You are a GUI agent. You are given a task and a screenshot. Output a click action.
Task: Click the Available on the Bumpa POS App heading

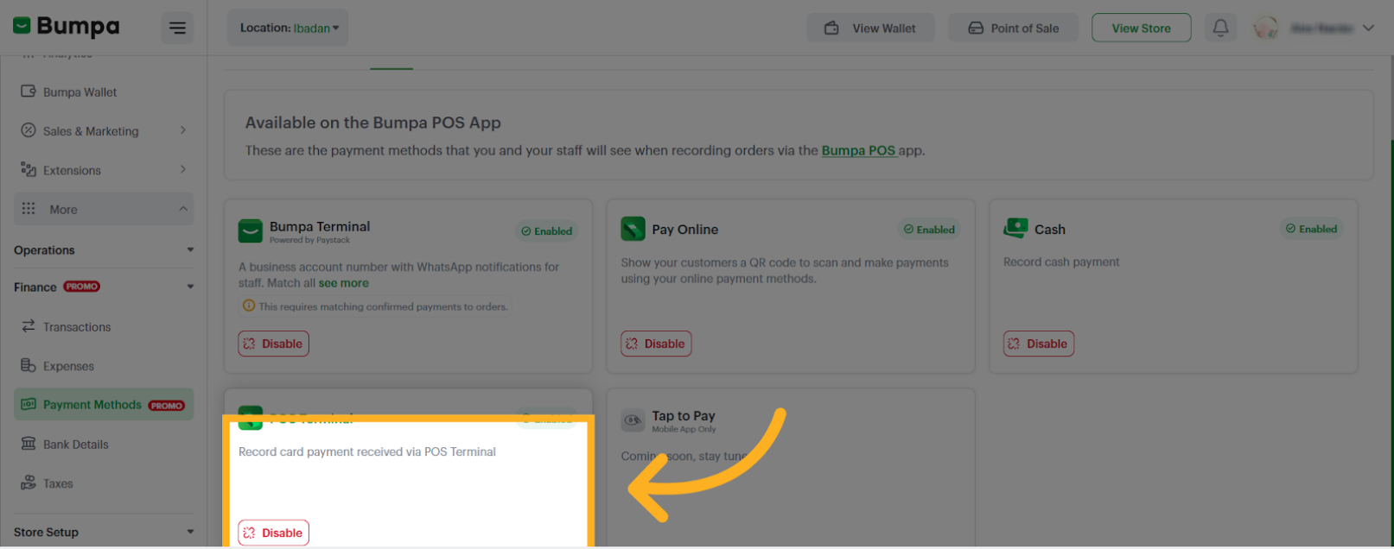tap(373, 123)
